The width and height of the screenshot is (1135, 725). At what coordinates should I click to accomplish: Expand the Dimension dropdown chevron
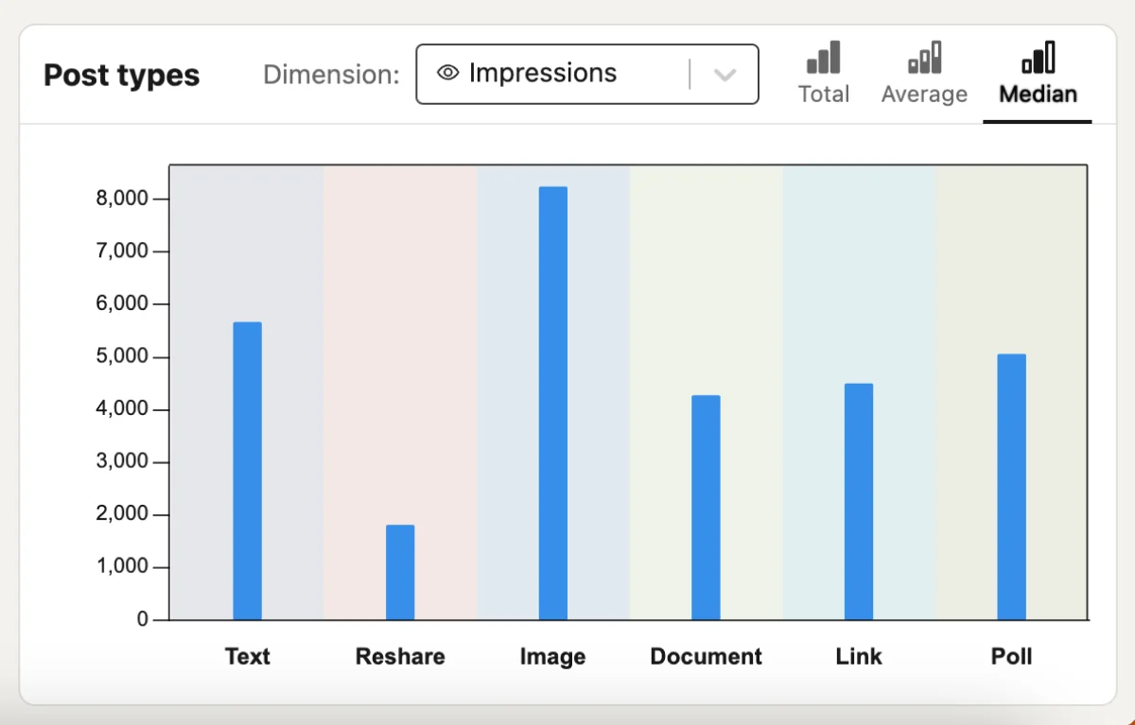[725, 75]
